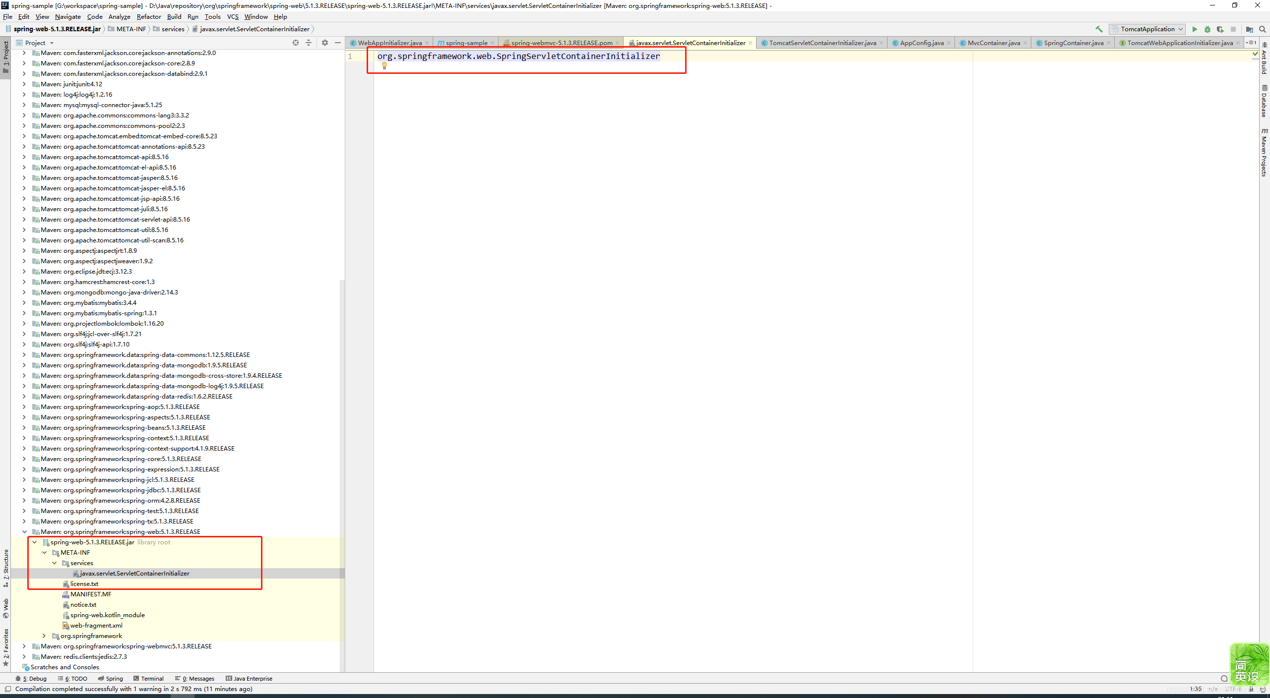Expand Maven spring-webmvc:5.1.3.RELEASE node
This screenshot has height=698, width=1270.
pos(24,646)
